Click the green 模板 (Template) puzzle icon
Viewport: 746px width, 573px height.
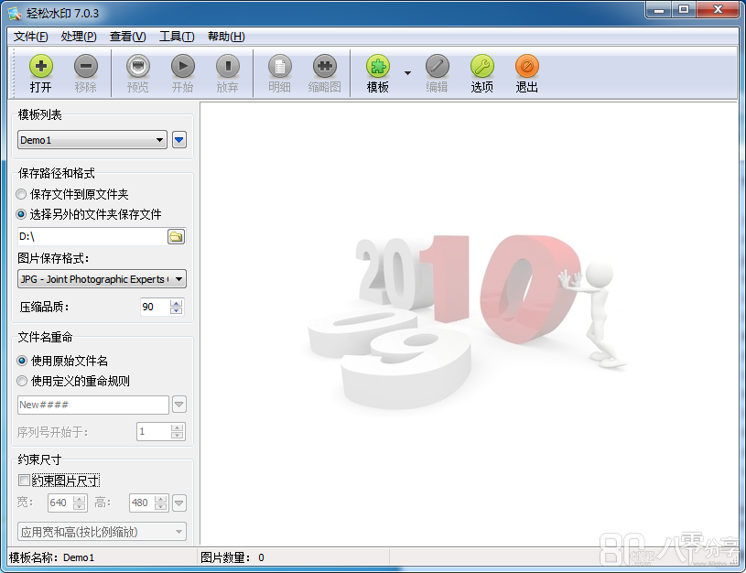click(378, 67)
